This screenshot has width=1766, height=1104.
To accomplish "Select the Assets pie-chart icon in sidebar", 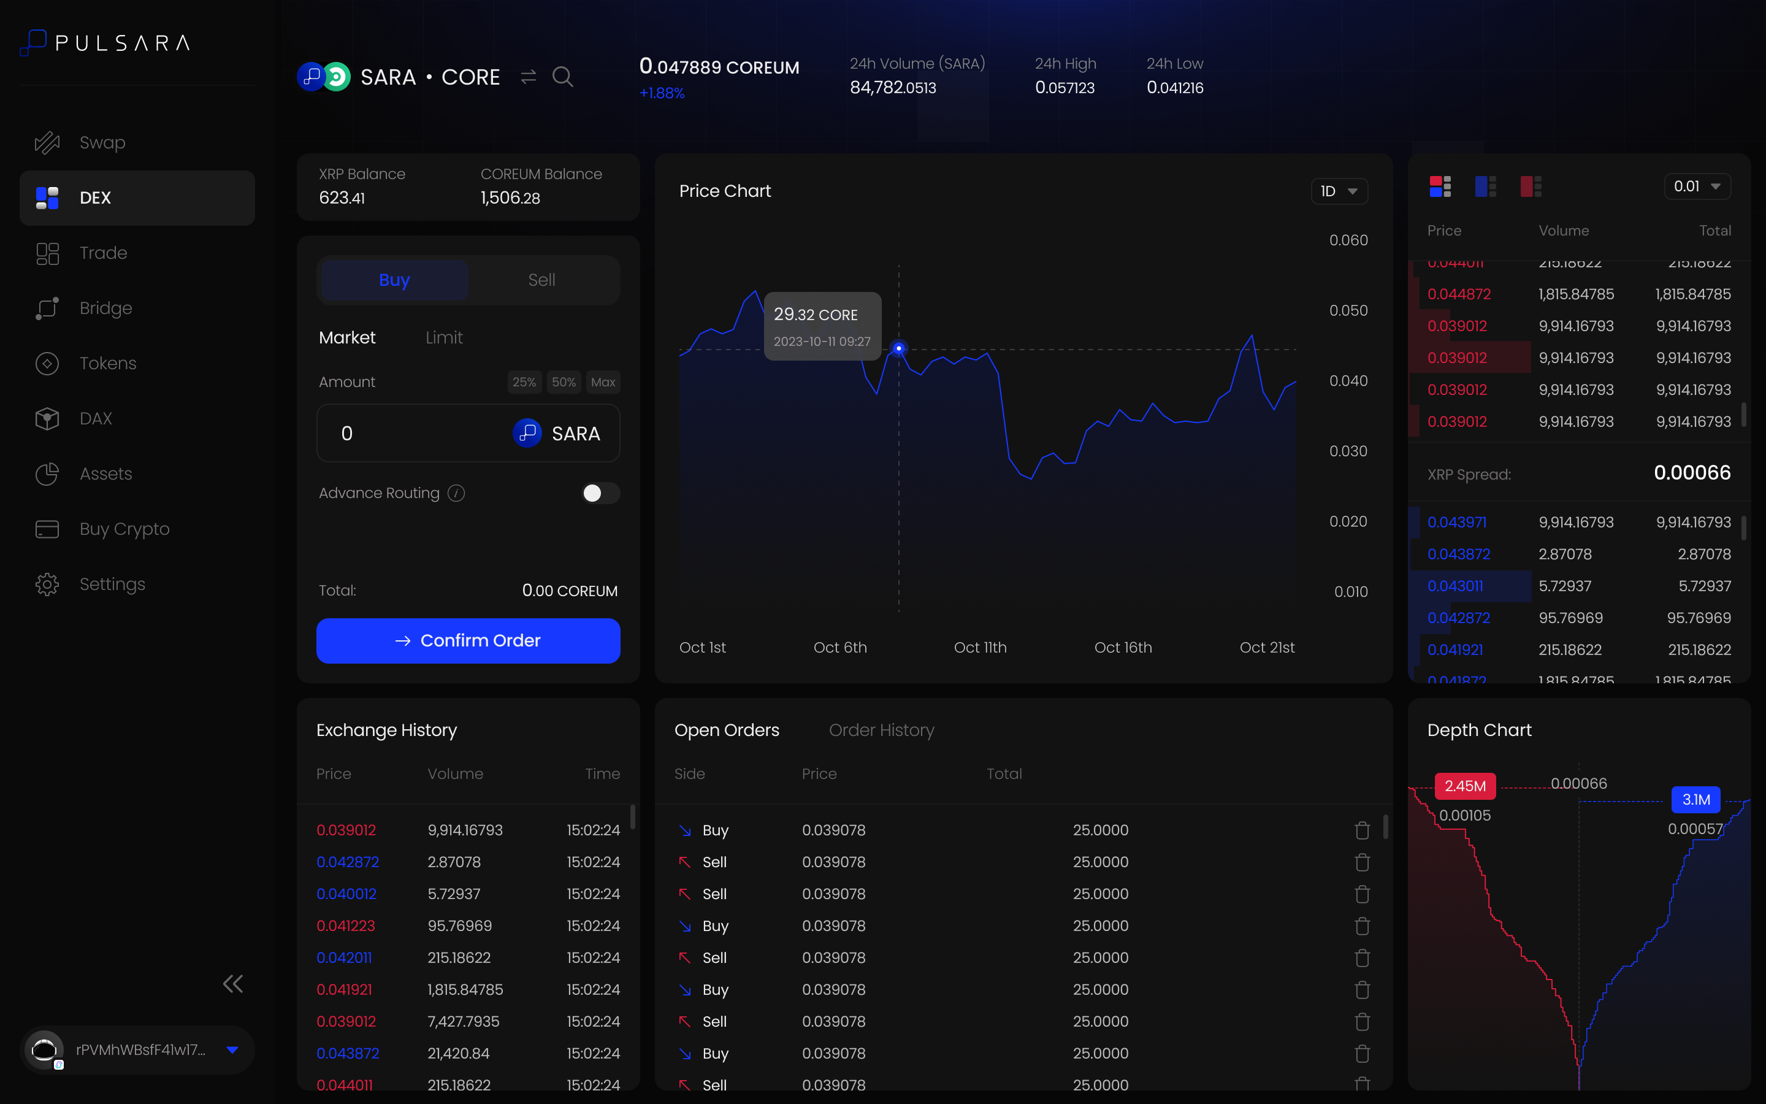I will 47,474.
